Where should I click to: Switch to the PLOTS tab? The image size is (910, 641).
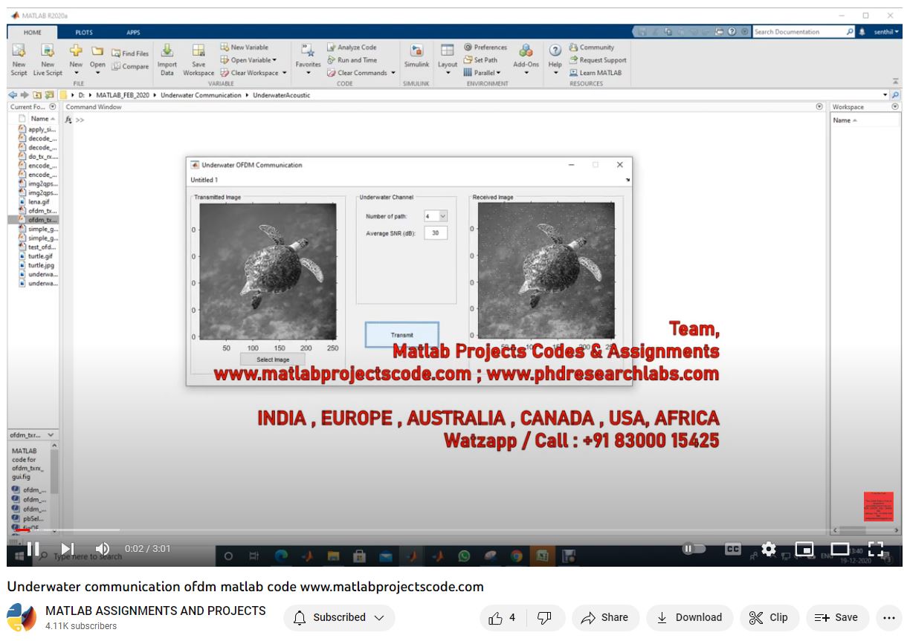click(84, 33)
